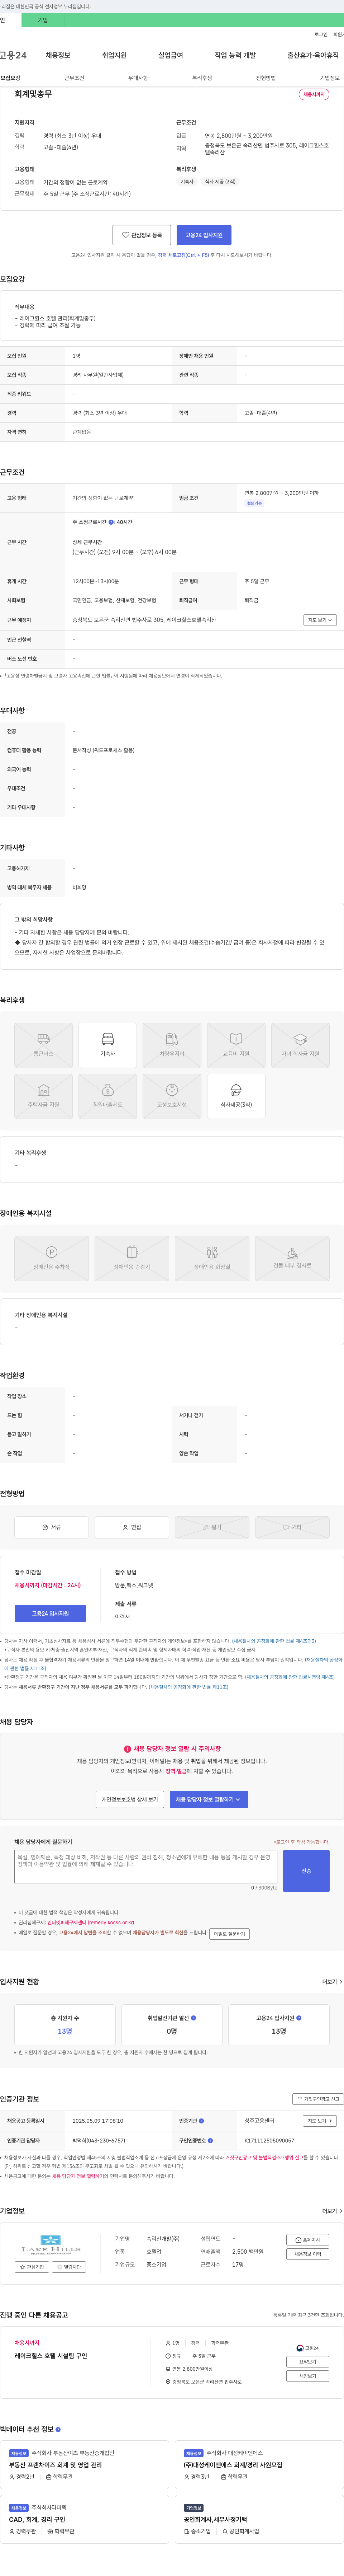Viewport: 344px width, 2576px height.
Task: Click the 채용 담당자에게 질문하기 text field
Action: [145, 1866]
